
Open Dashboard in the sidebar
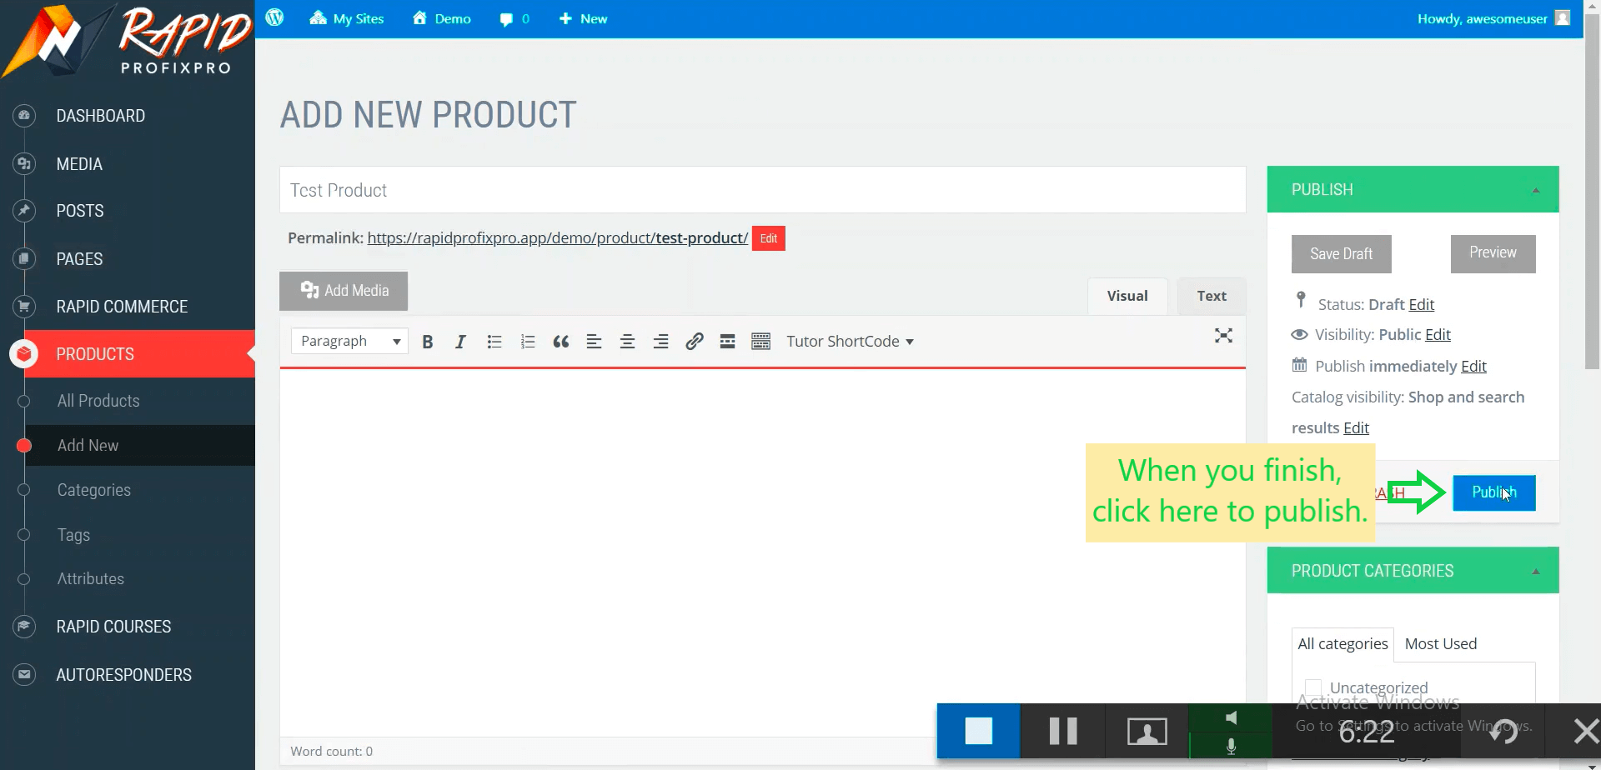tap(100, 116)
